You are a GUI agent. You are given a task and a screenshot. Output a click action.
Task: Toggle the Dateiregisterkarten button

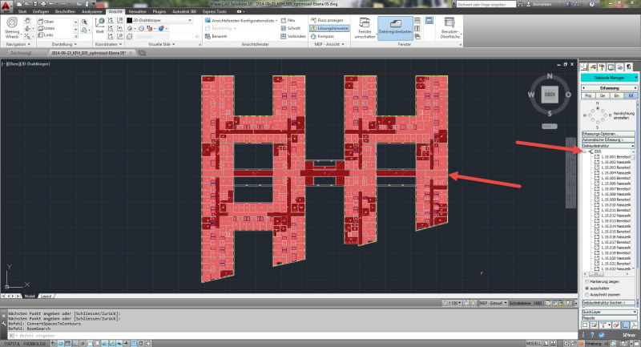pyautogui.click(x=395, y=28)
